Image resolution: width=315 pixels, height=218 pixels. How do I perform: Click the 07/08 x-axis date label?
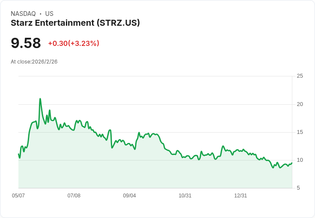click(74, 196)
